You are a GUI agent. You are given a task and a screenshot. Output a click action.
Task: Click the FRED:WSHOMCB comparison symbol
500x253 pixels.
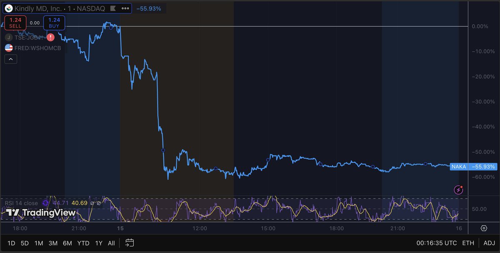[38, 48]
